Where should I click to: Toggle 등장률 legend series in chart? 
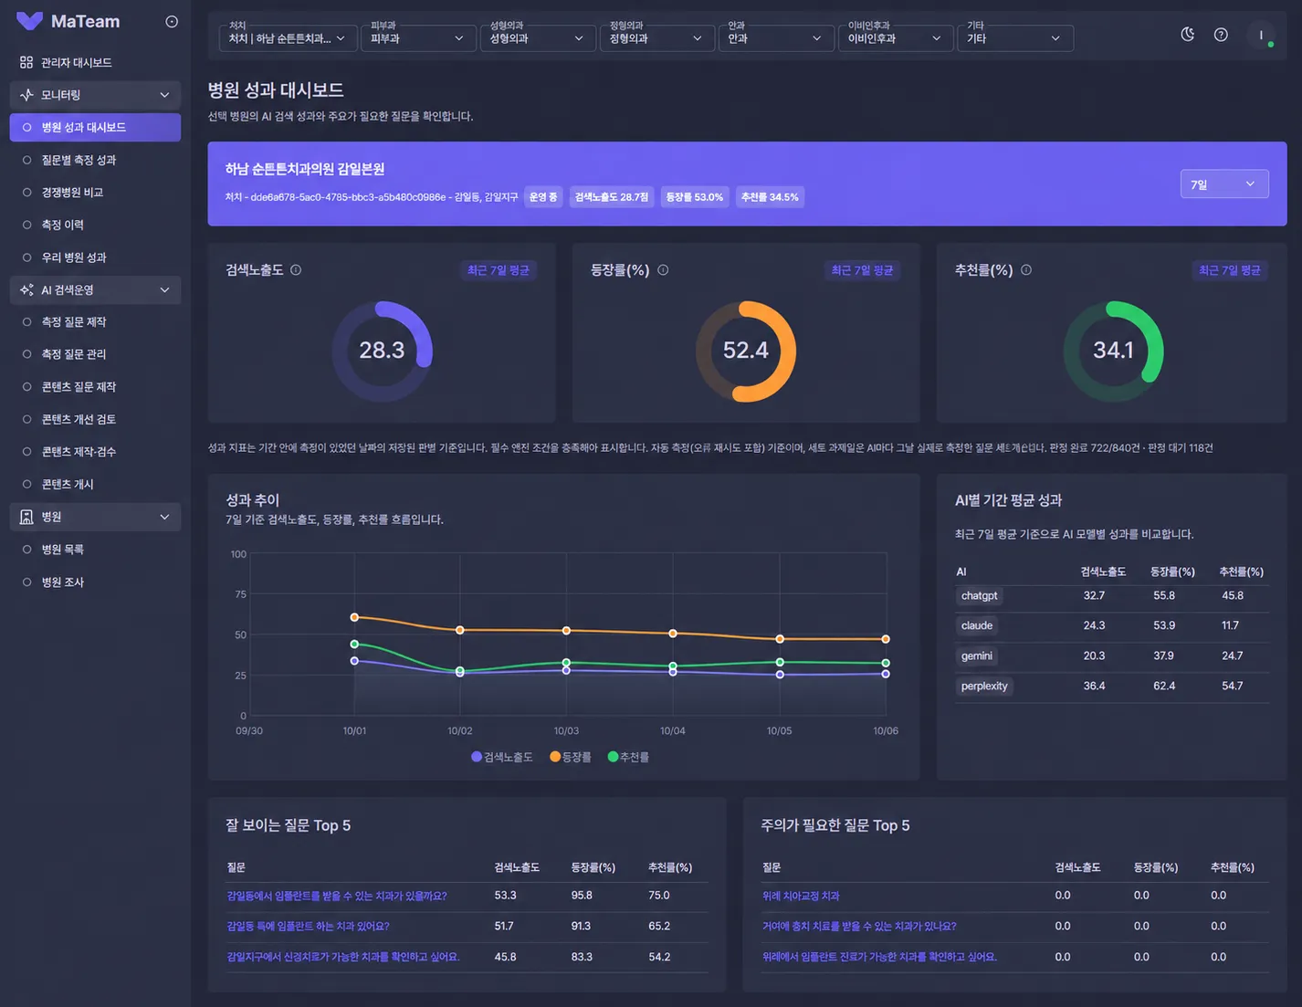[x=571, y=757]
